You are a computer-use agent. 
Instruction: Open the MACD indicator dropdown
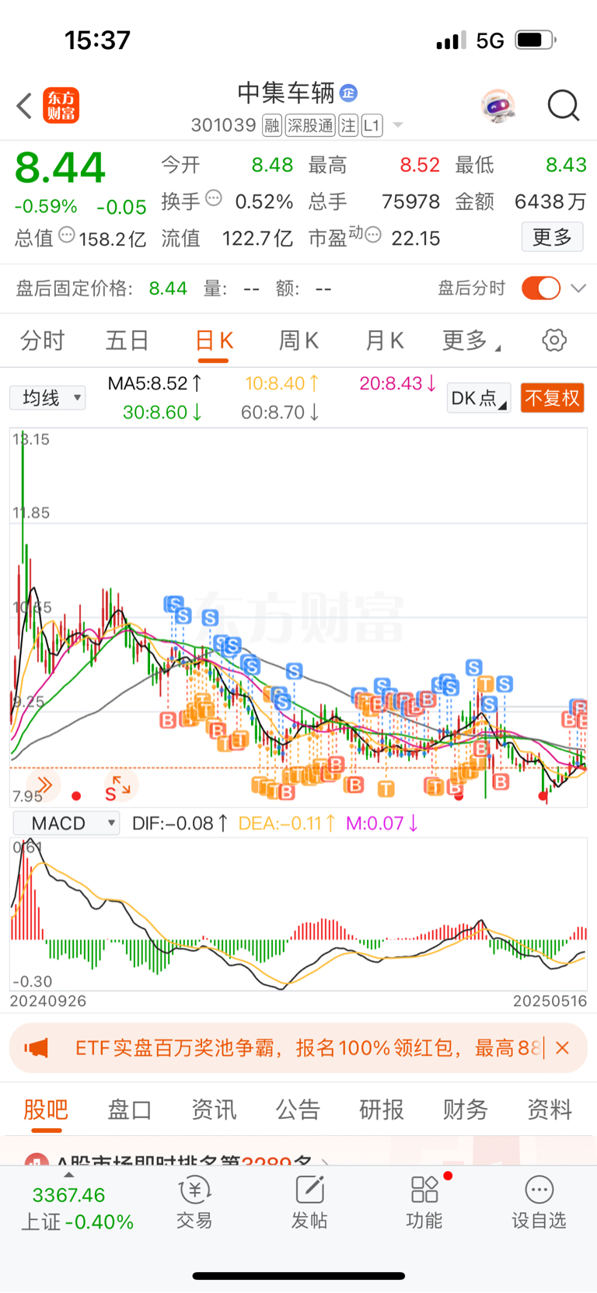click(66, 823)
